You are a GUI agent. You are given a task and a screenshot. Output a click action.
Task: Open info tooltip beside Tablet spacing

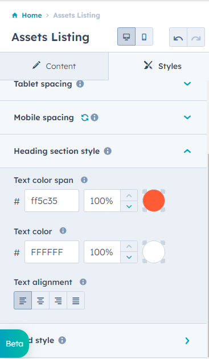tap(80, 84)
